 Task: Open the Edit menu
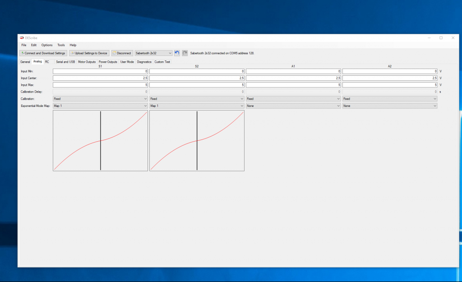tap(34, 45)
